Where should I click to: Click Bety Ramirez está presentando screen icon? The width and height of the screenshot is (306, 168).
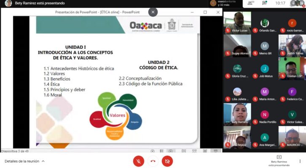click(279, 157)
